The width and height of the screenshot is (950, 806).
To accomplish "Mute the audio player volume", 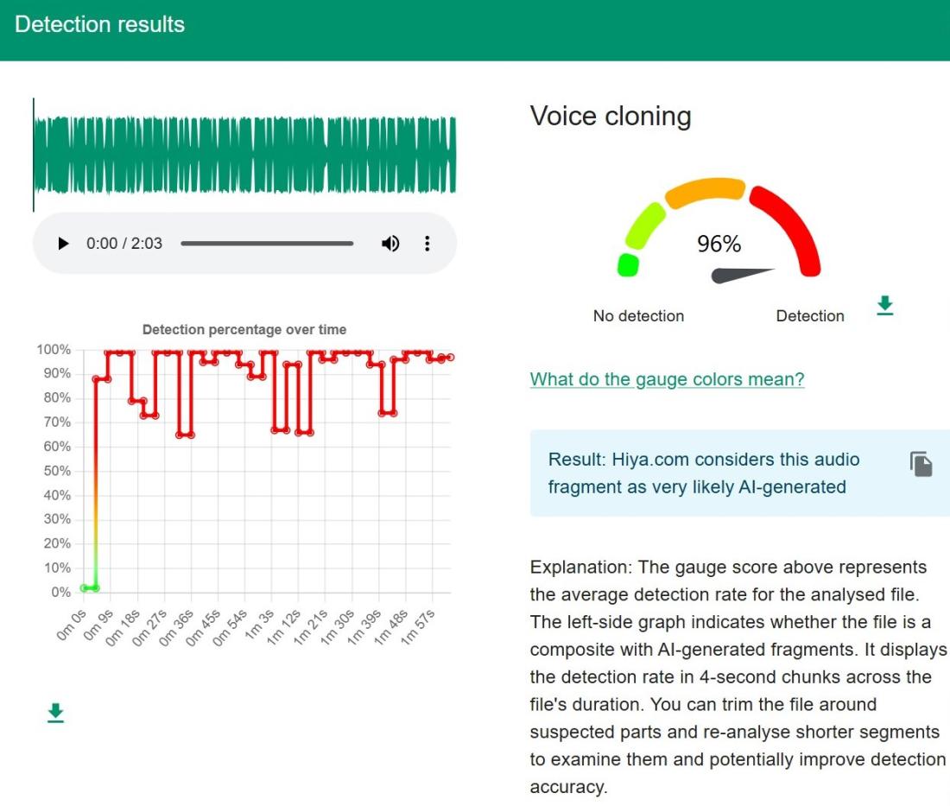I will (390, 244).
